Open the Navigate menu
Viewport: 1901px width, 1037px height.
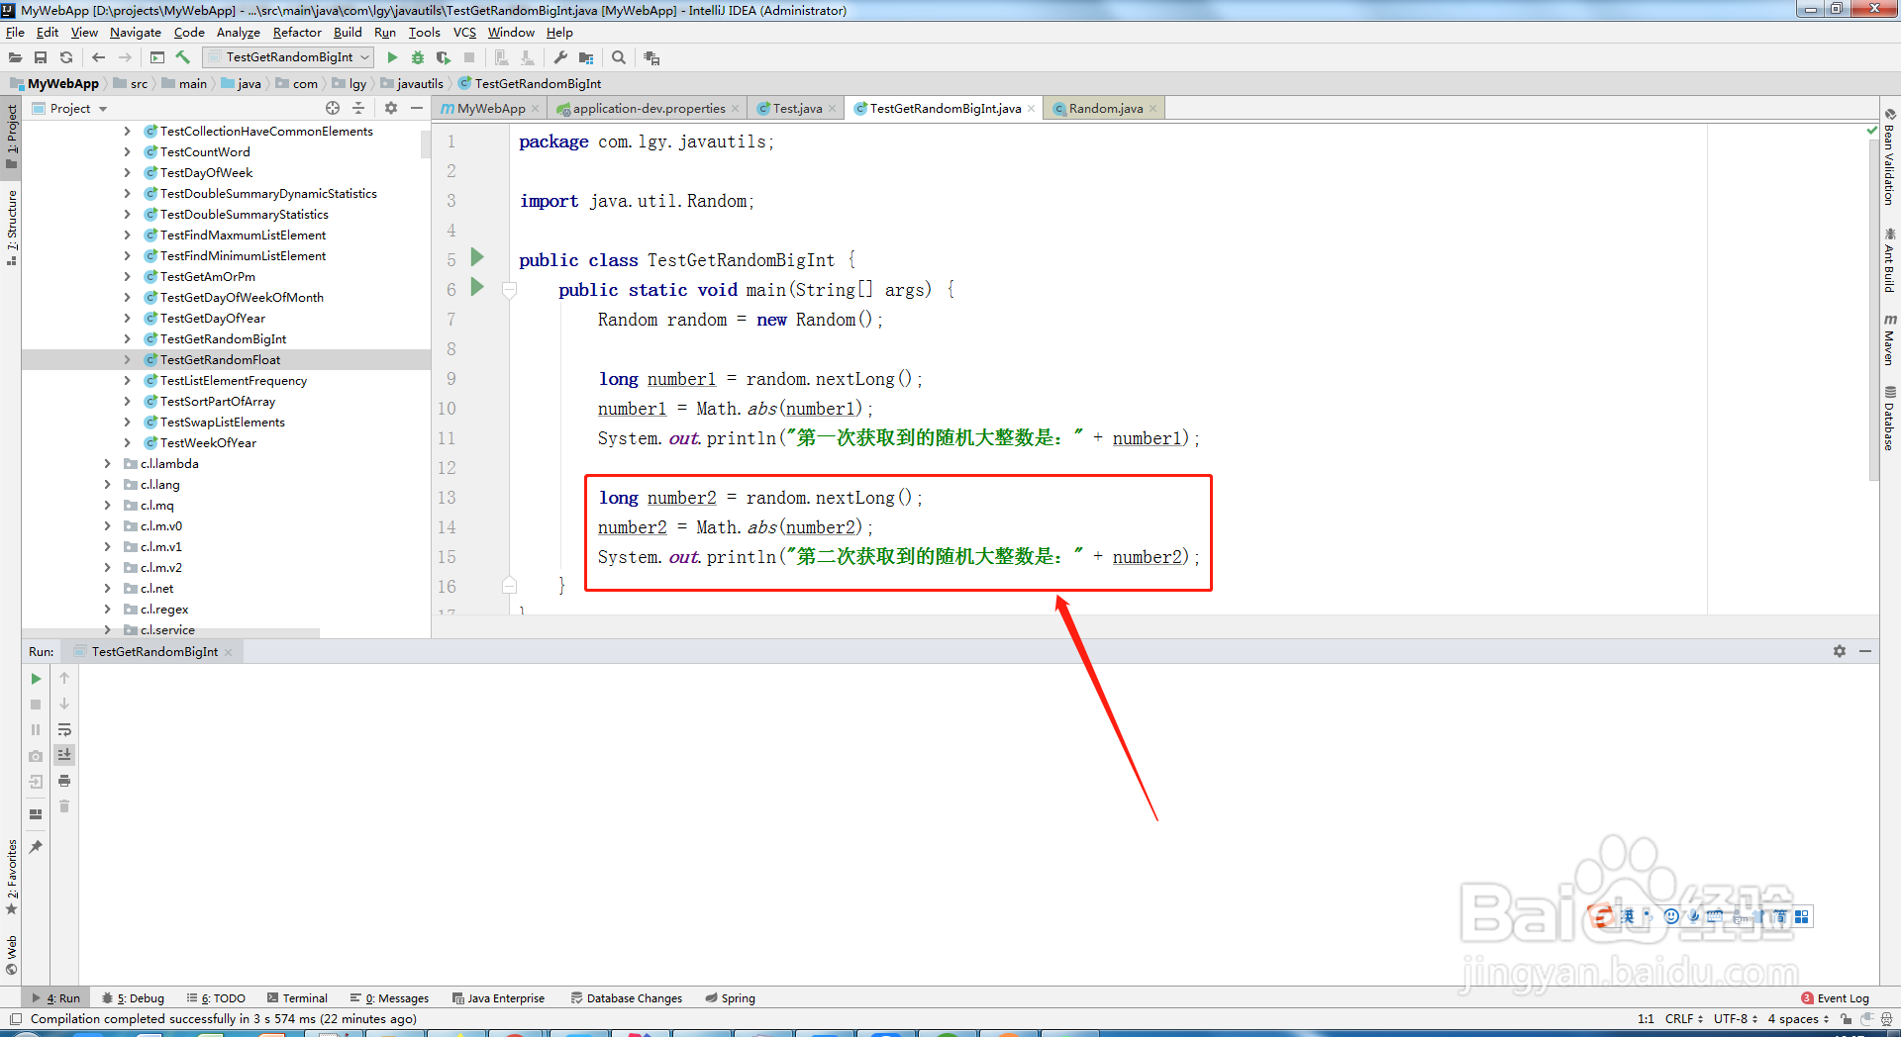135,32
